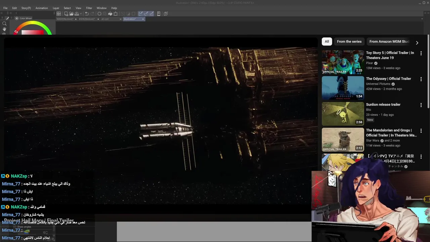Open the Animation menu
This screenshot has height=242, width=430.
point(42,8)
